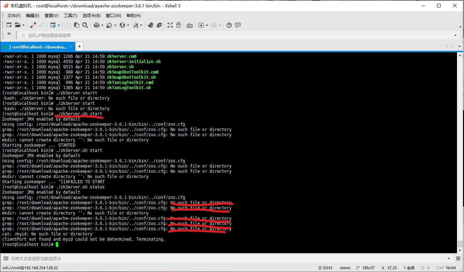464x272 pixels.
Task: Click the file transfer icon
Action: [x=109, y=25]
